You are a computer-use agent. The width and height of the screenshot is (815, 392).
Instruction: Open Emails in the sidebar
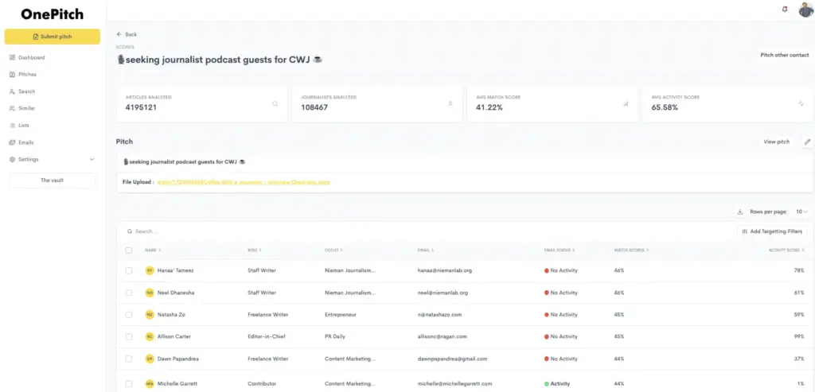(x=21, y=142)
